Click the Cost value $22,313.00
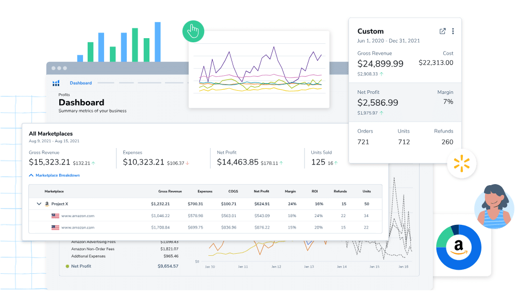This screenshot has width=517, height=295. pyautogui.click(x=436, y=63)
